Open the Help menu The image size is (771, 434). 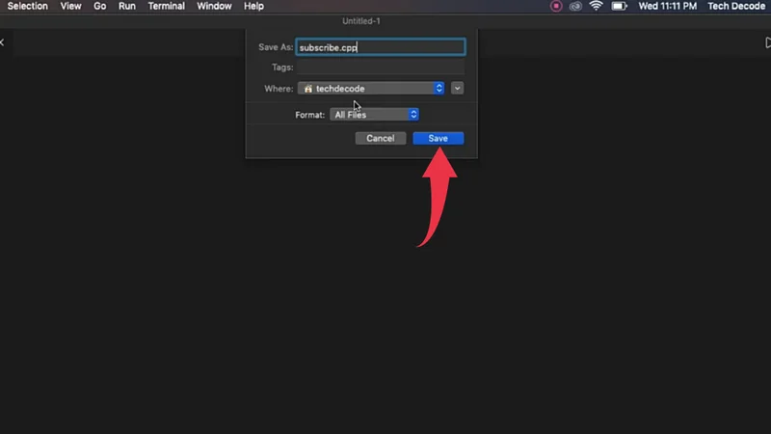click(x=253, y=6)
